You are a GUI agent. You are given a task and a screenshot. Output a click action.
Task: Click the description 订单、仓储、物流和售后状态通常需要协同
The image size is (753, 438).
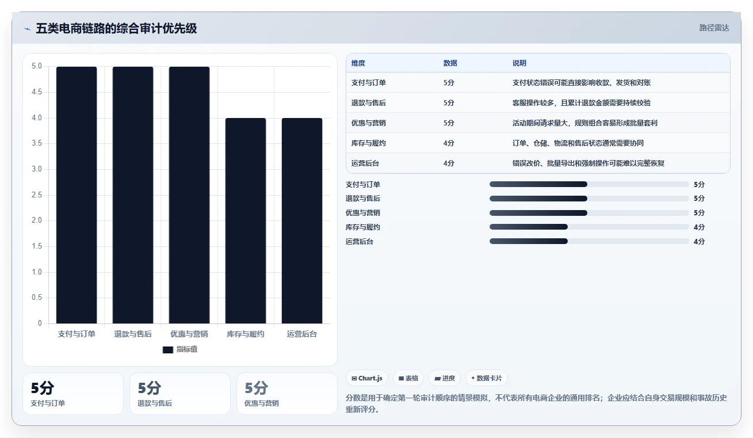coord(578,143)
